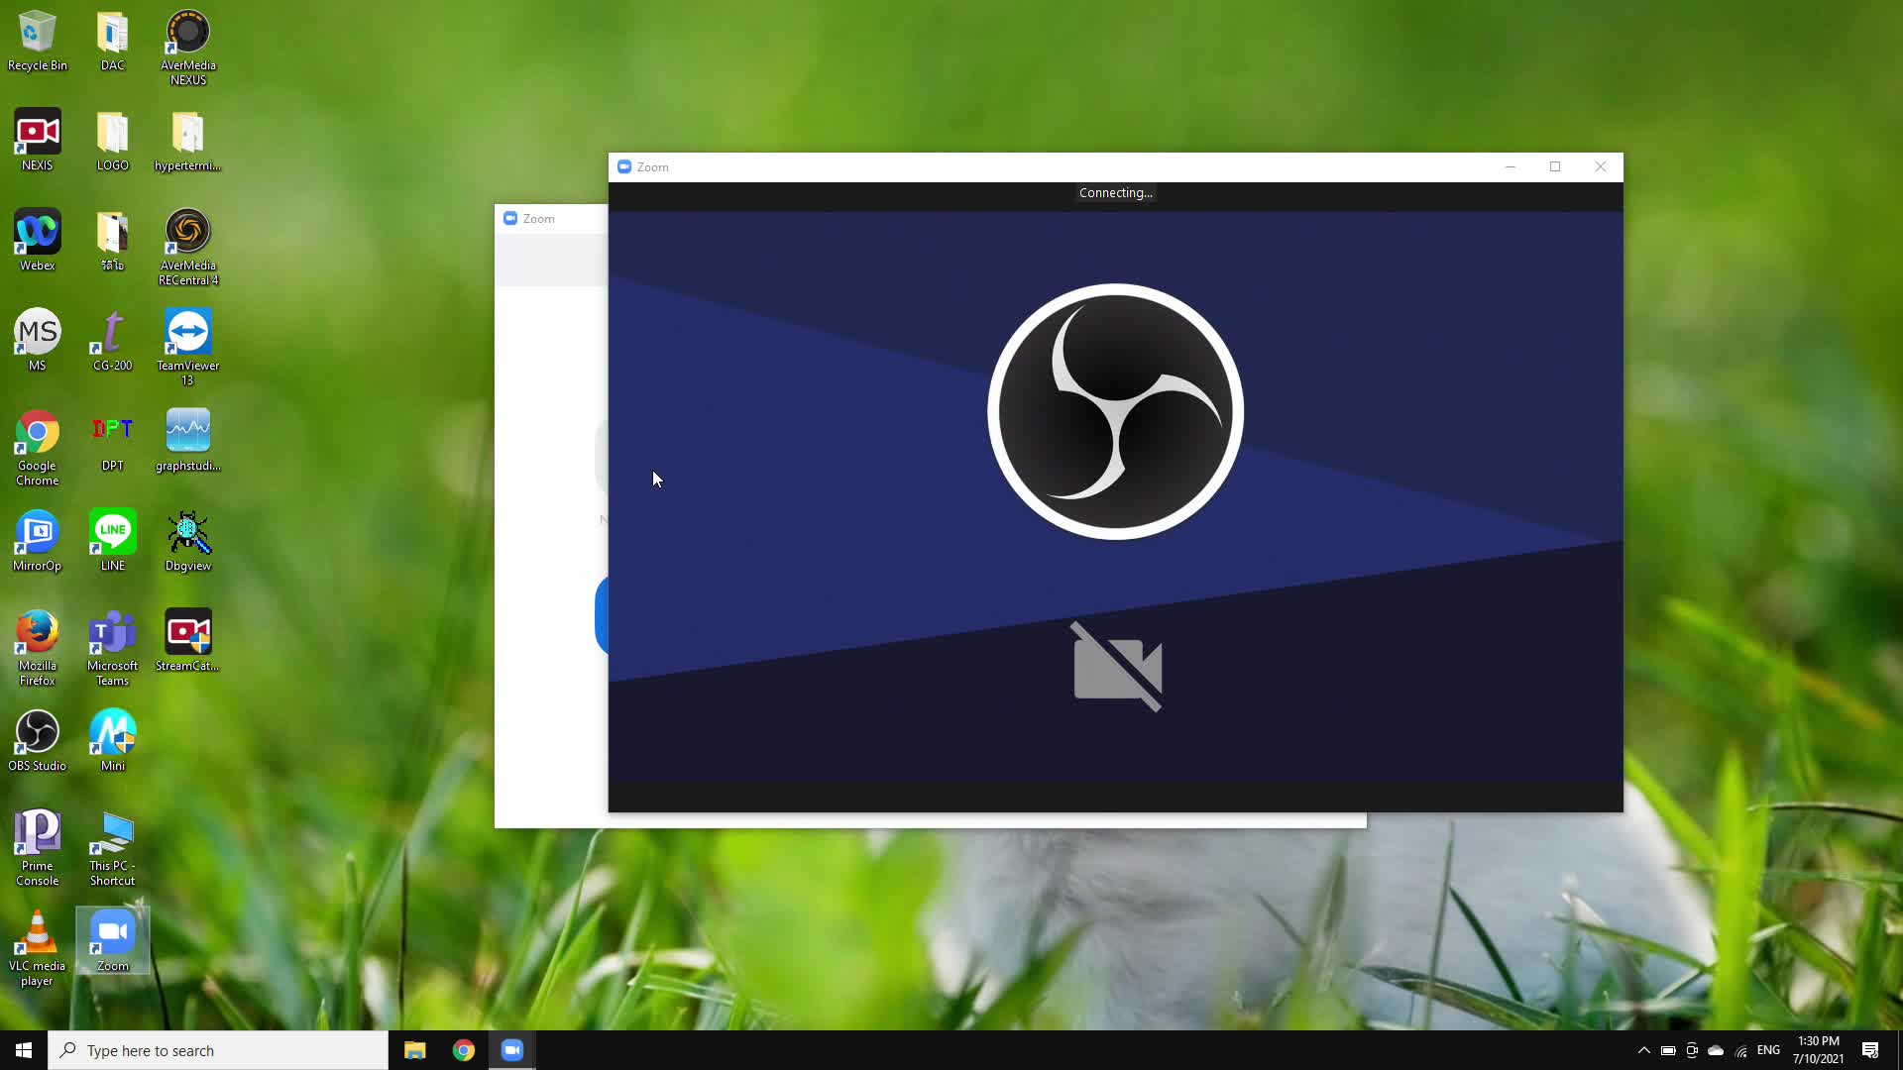Open the DAC folder on desktop
Viewport: 1903px width, 1070px height.
tap(113, 42)
